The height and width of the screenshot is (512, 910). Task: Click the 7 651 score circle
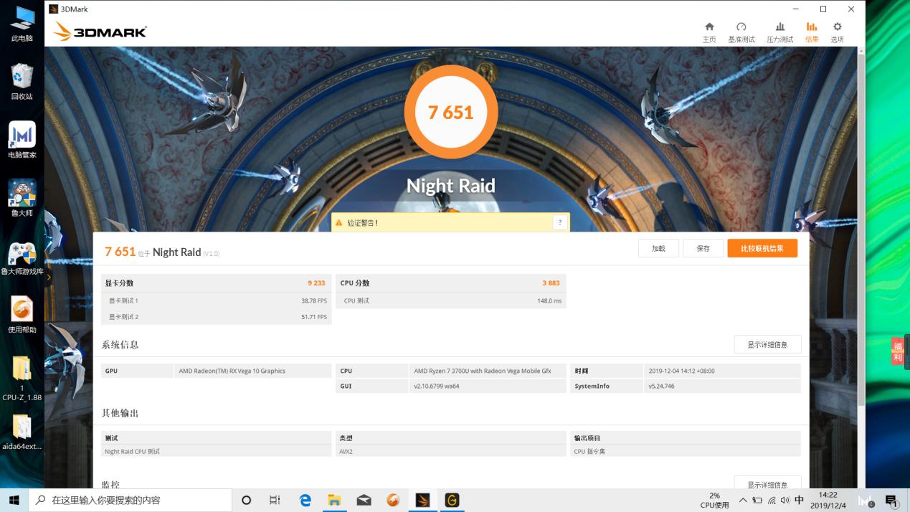click(x=450, y=112)
